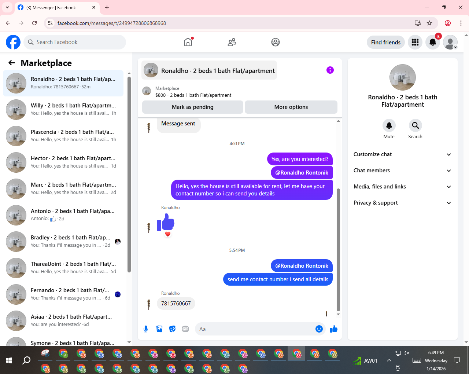Click the chat messages scrollbar
Viewport: 469px width, 374px height.
pyautogui.click(x=338, y=249)
